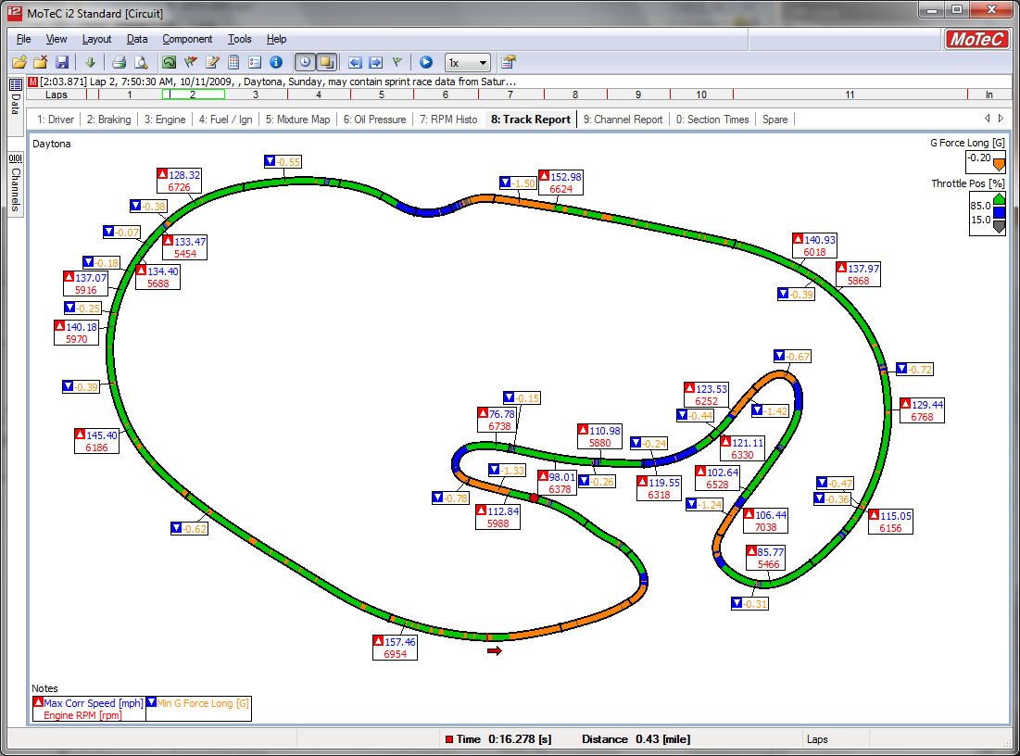1020x756 pixels.
Task: Toggle the overlay squares button
Action: click(326, 62)
